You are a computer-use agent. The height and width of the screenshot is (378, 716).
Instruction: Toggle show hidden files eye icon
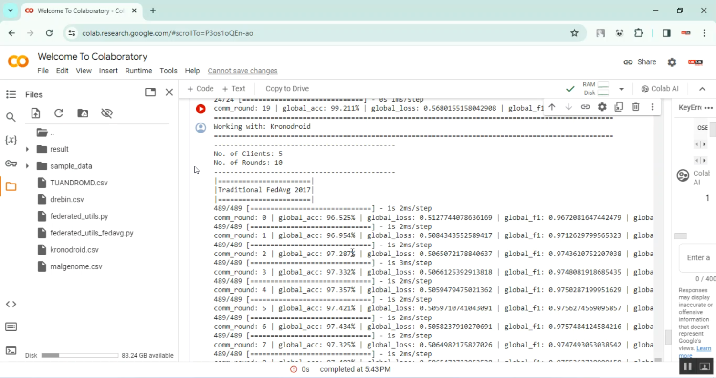tap(106, 113)
